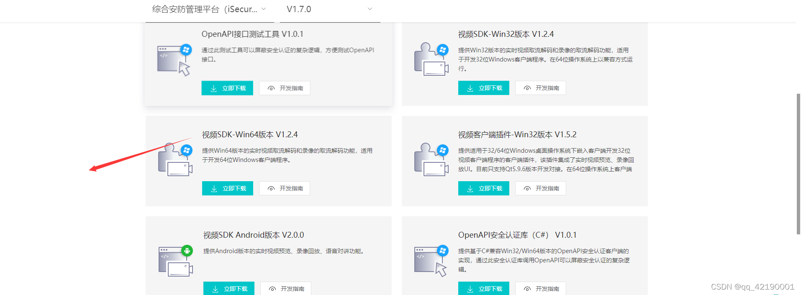Screen dimensions: 801x295
Task: Click the description starting 提供Android版本的实时视频预览
Action: tap(284, 251)
